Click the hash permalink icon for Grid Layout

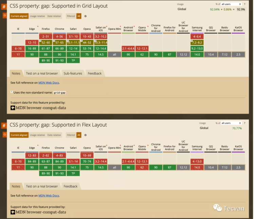(4, 6)
